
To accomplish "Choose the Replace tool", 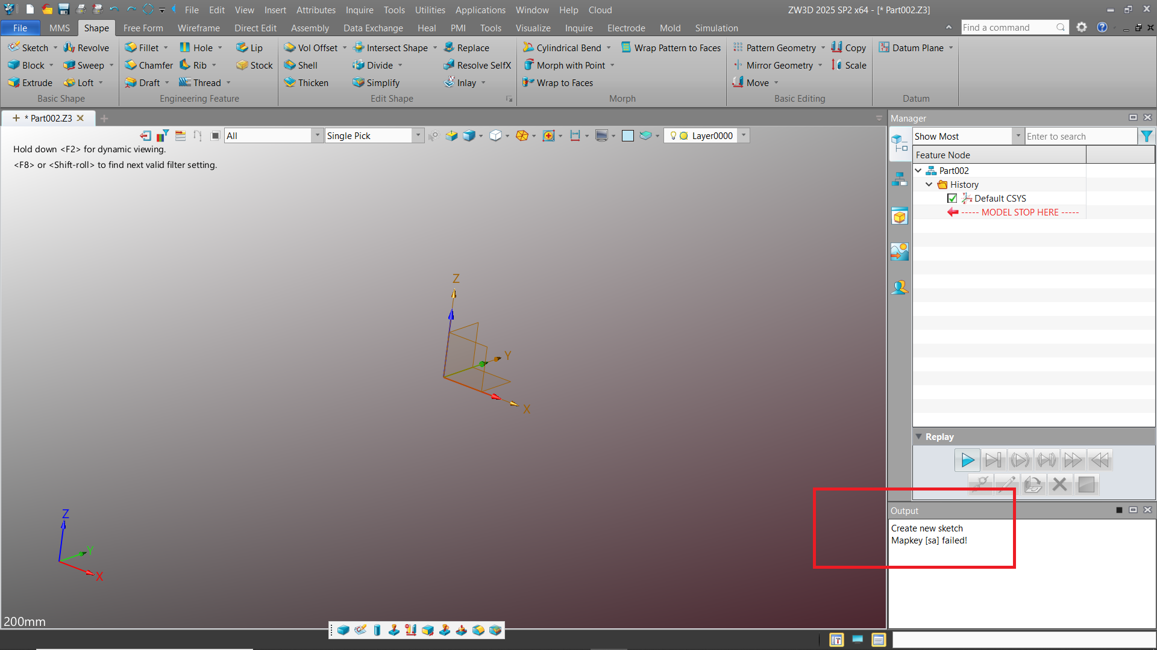I will point(466,48).
